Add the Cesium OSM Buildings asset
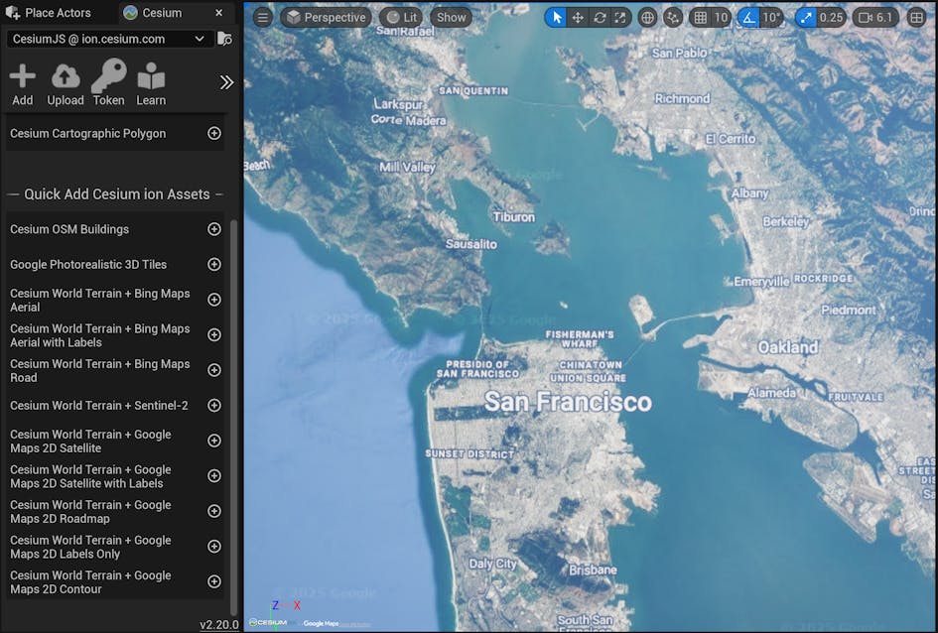 tap(213, 229)
